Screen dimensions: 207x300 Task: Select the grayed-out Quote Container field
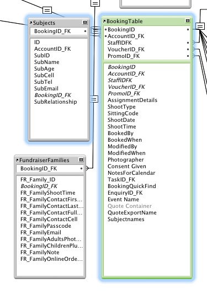(130, 206)
